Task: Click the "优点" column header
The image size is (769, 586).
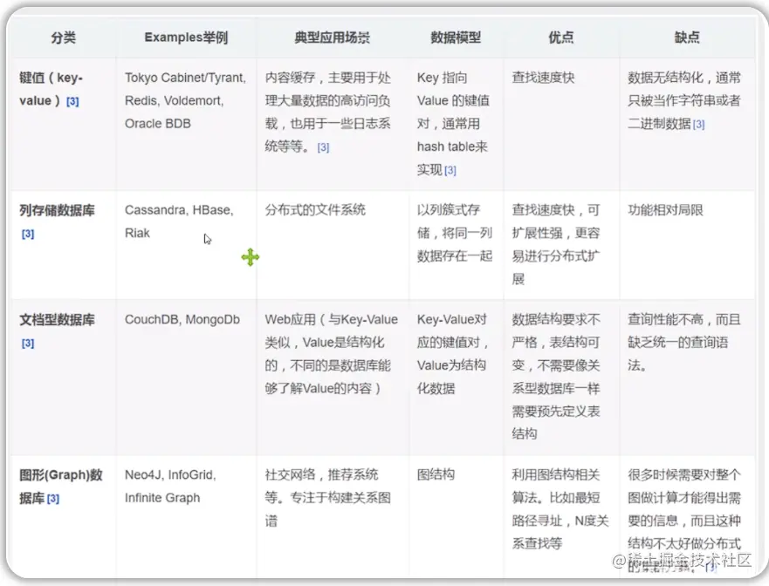Action: point(561,37)
